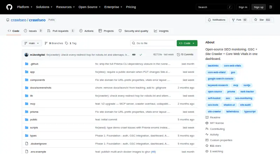The width and height of the screenshot is (280, 154).
Task: Click the tag icon beside 1 Tag
Action: pyautogui.click(x=66, y=43)
